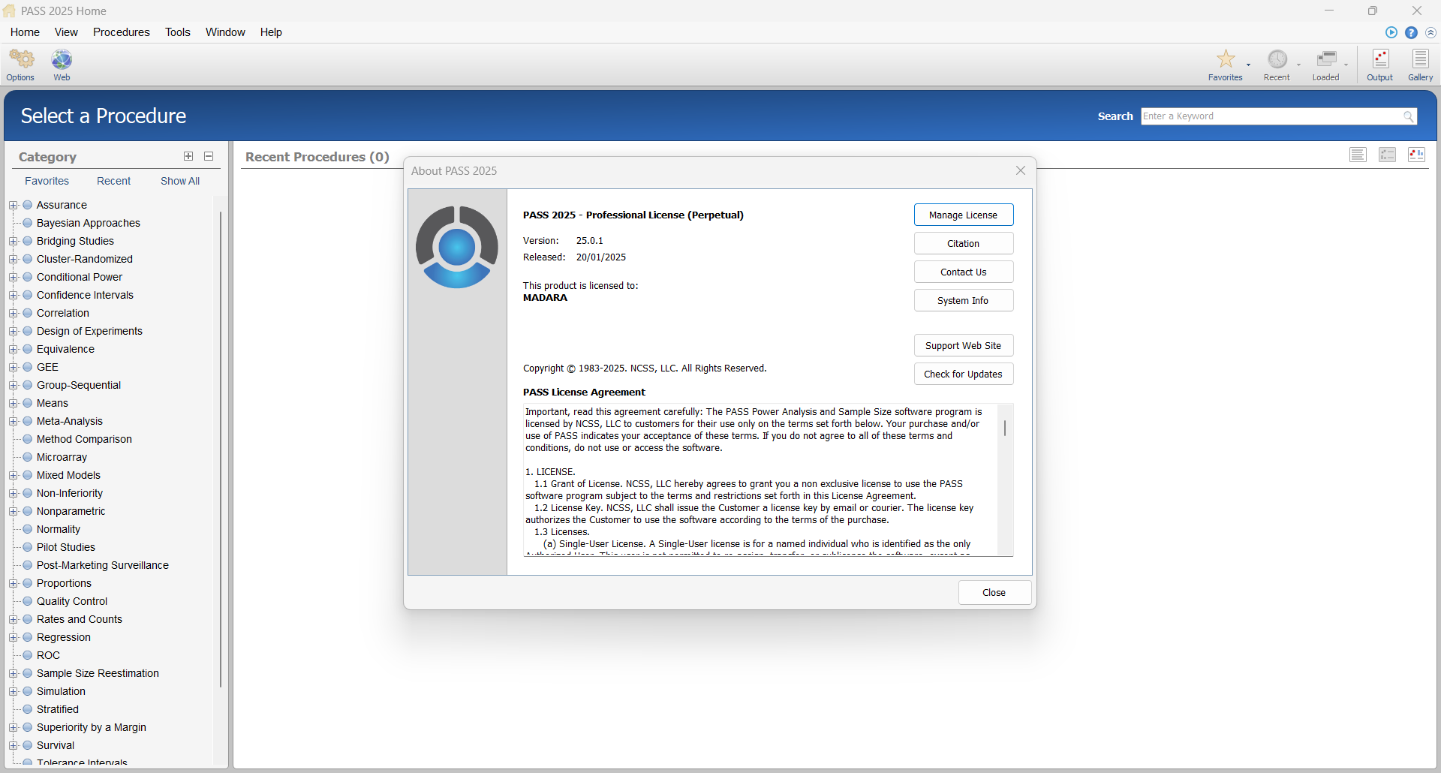The width and height of the screenshot is (1441, 773).
Task: Expand the Bridging Studies category
Action: coord(13,241)
